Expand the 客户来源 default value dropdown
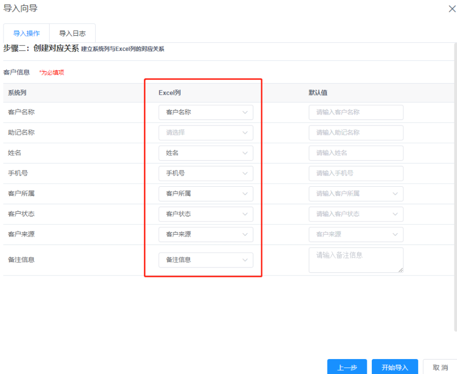 click(x=355, y=234)
